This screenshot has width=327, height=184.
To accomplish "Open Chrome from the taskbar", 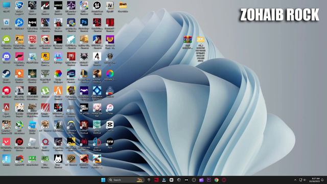I will pos(217,180).
